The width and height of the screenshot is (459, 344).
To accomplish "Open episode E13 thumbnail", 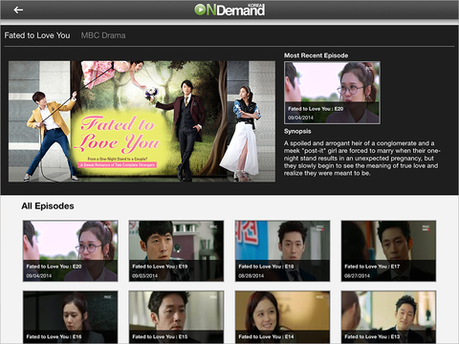I will [388, 317].
